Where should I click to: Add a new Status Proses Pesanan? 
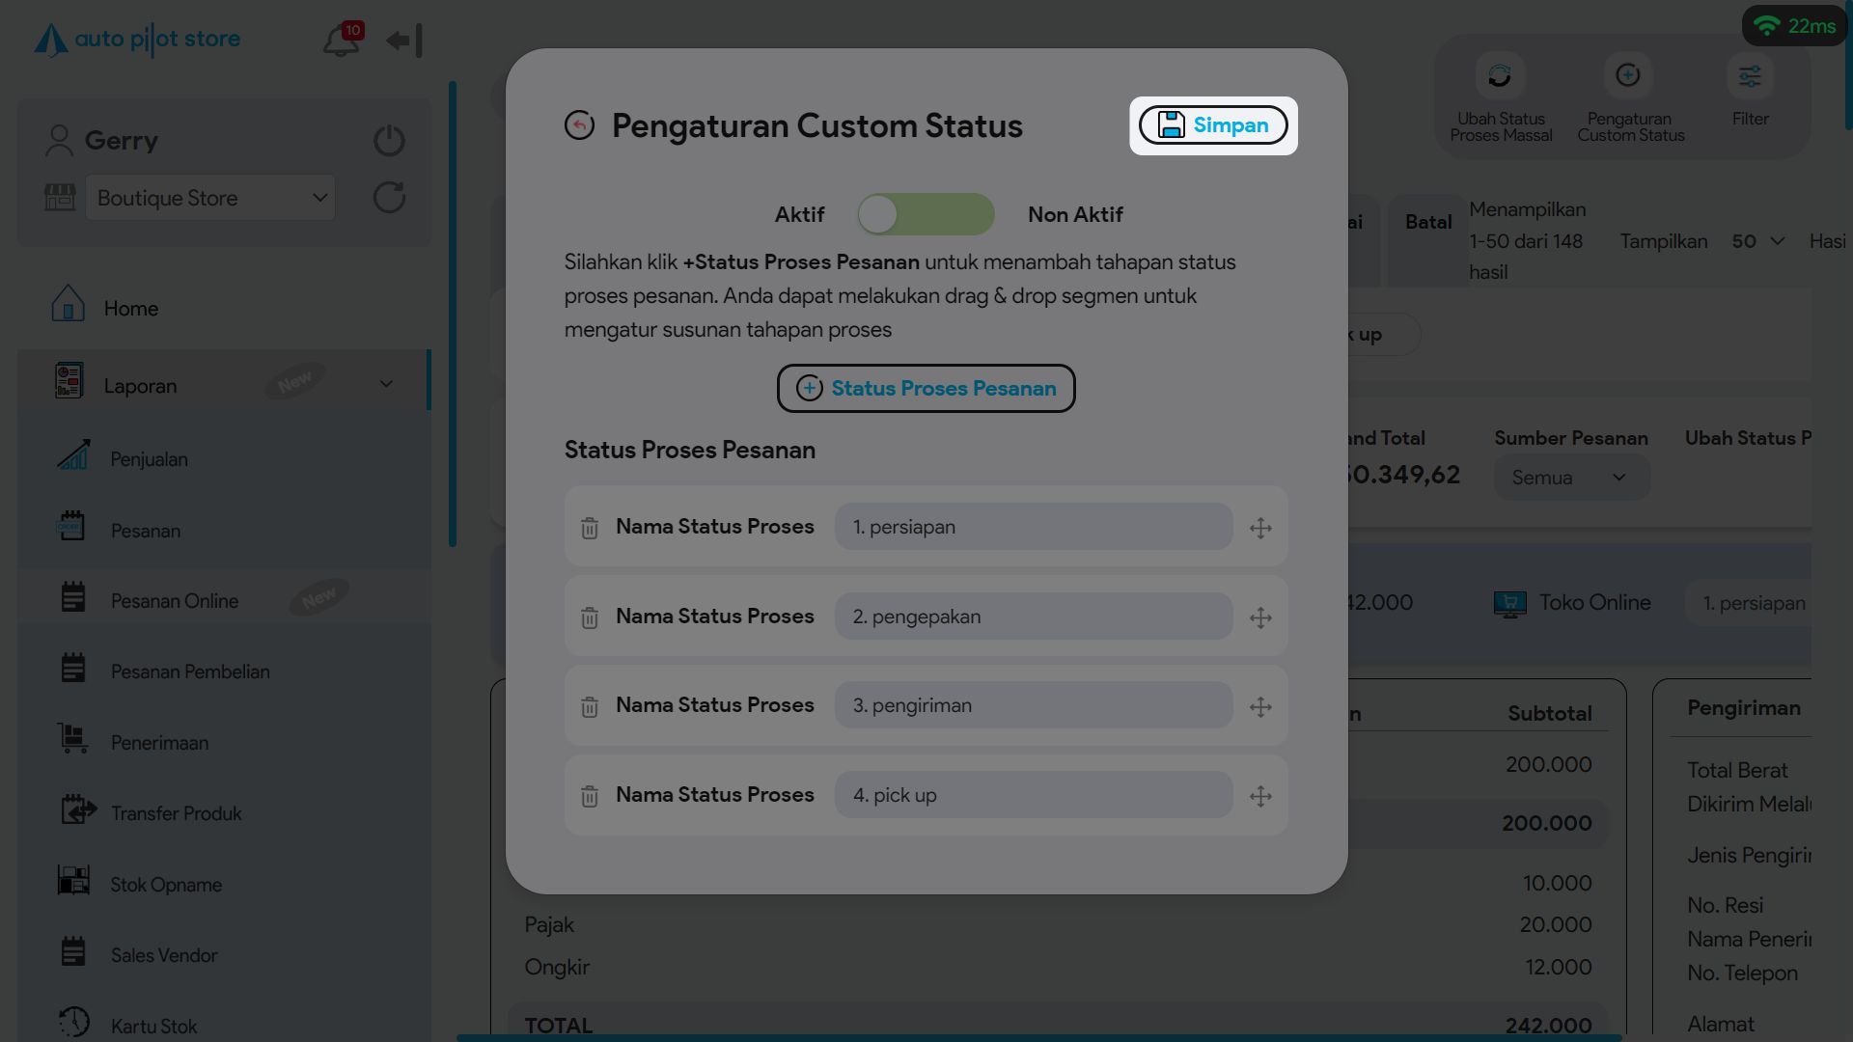click(926, 388)
